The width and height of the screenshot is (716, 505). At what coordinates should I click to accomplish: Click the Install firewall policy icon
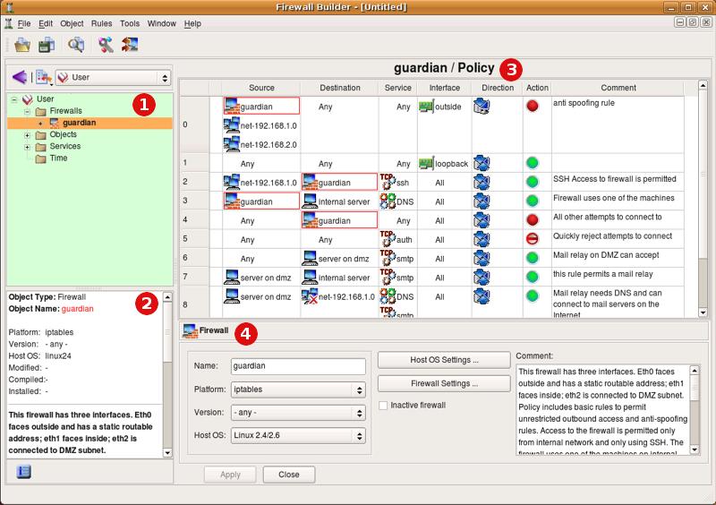[x=130, y=45]
